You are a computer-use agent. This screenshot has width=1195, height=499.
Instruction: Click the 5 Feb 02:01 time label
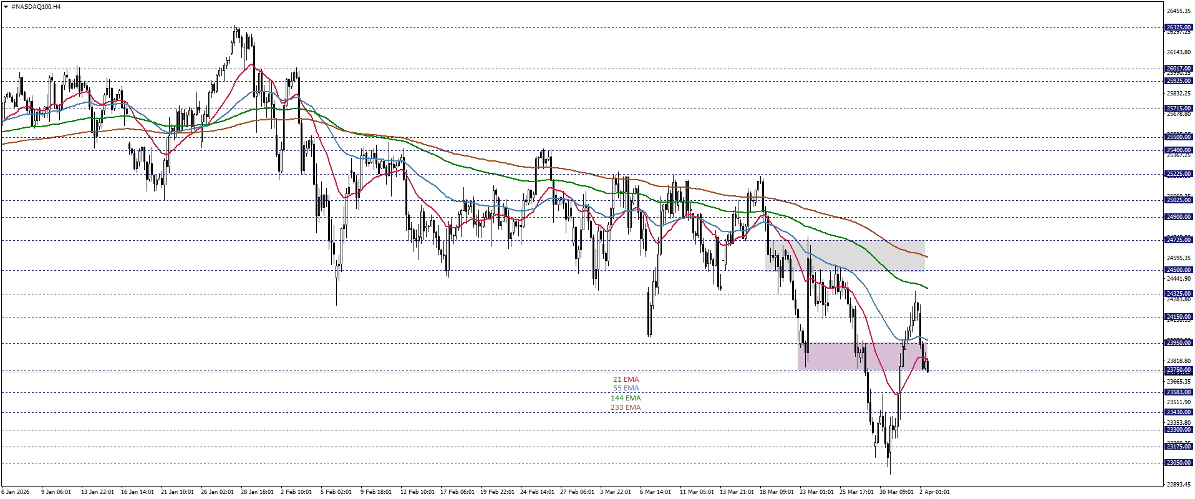[336, 492]
